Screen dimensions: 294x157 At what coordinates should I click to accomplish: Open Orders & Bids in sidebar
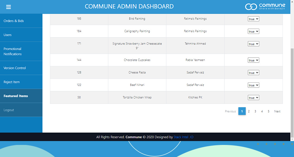point(14,21)
